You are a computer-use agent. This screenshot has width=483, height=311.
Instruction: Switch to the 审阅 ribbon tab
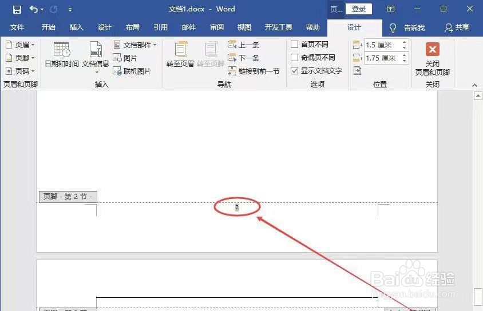pos(216,27)
